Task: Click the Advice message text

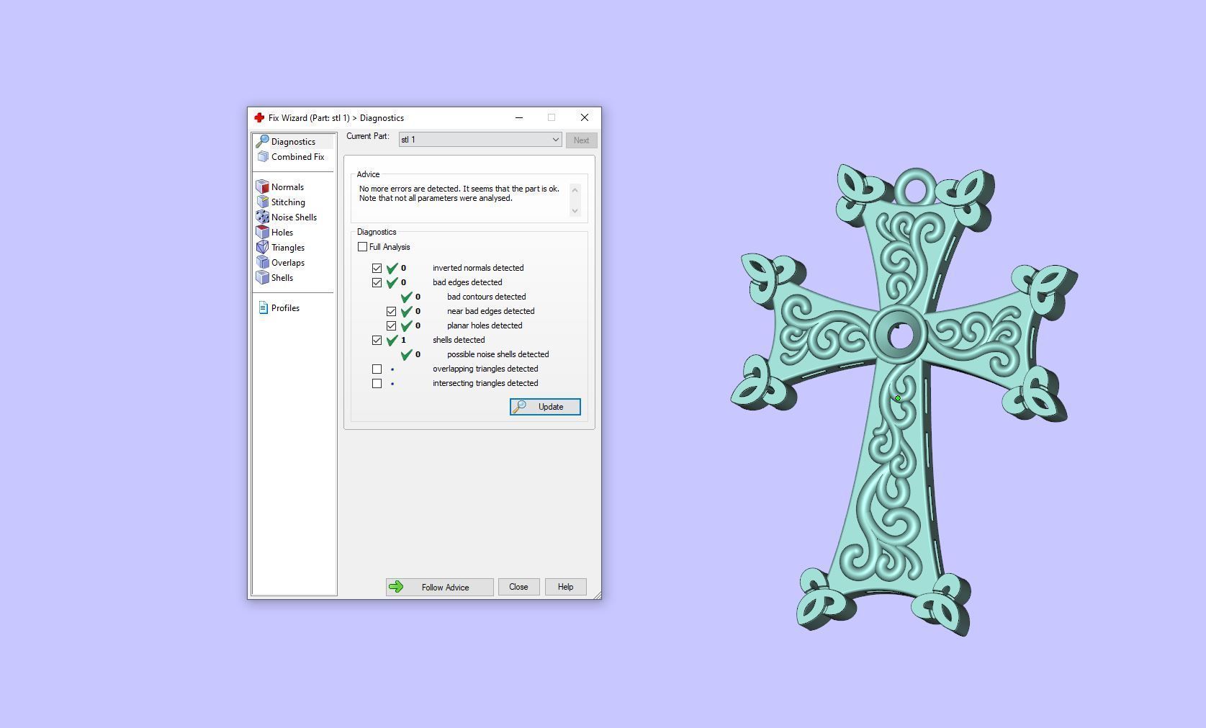Action: coord(459,194)
